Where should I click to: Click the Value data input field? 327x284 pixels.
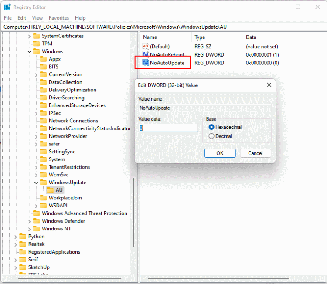point(168,128)
